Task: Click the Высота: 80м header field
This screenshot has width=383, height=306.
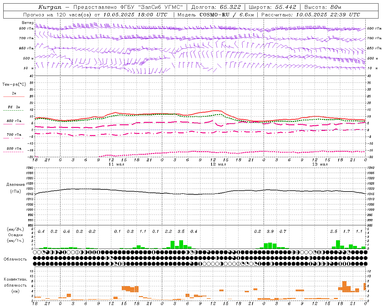Action: (323, 7)
